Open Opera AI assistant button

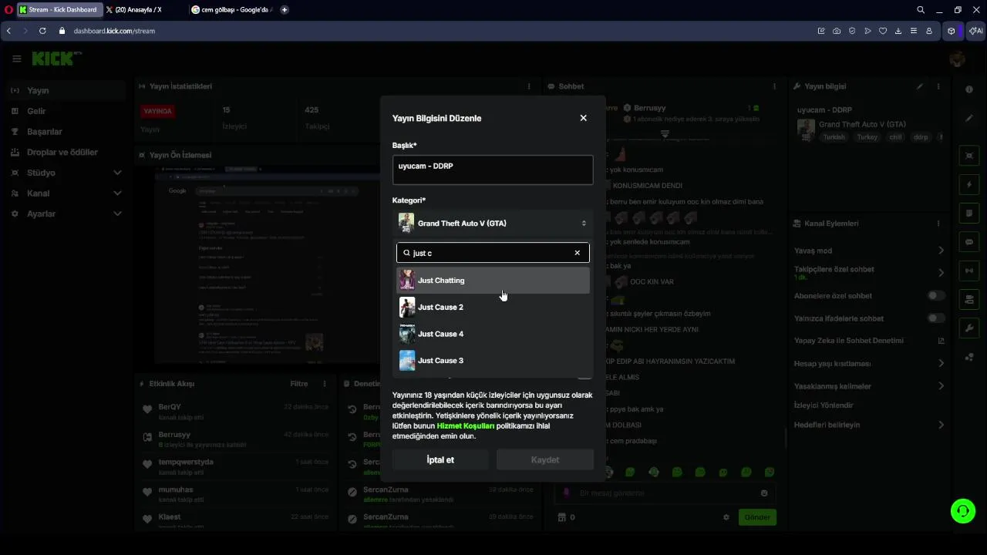click(975, 31)
